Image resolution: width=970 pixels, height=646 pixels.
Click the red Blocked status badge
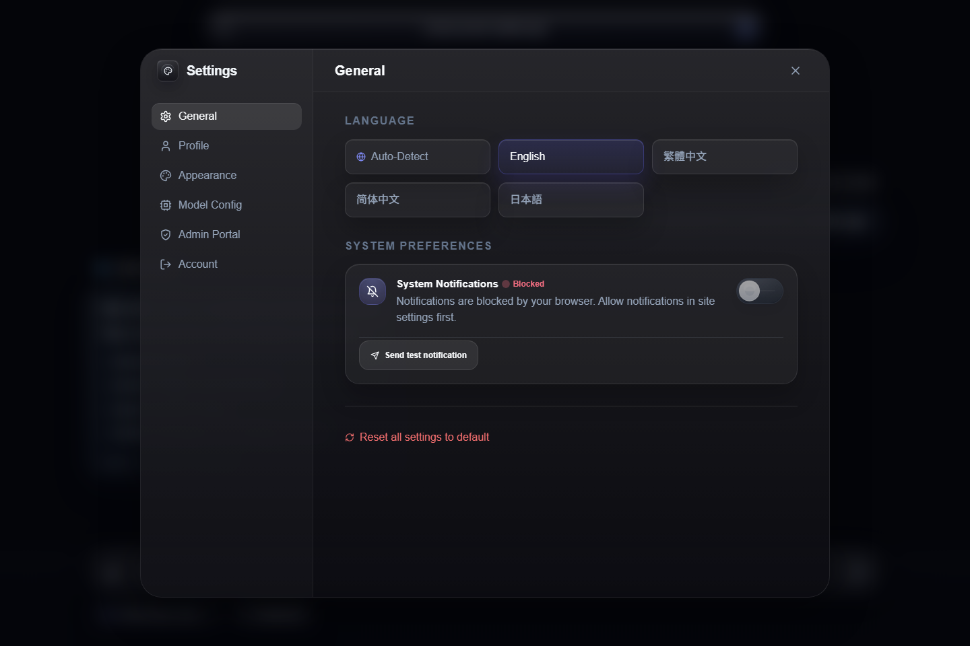click(523, 284)
